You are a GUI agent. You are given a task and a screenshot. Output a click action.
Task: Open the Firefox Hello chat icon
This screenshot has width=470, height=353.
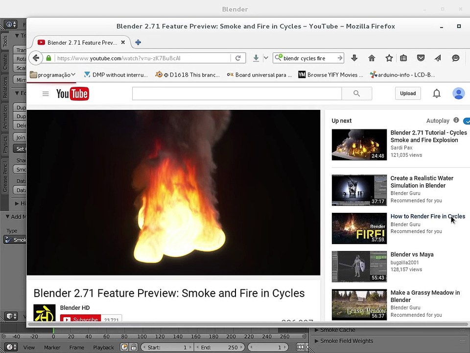456,58
